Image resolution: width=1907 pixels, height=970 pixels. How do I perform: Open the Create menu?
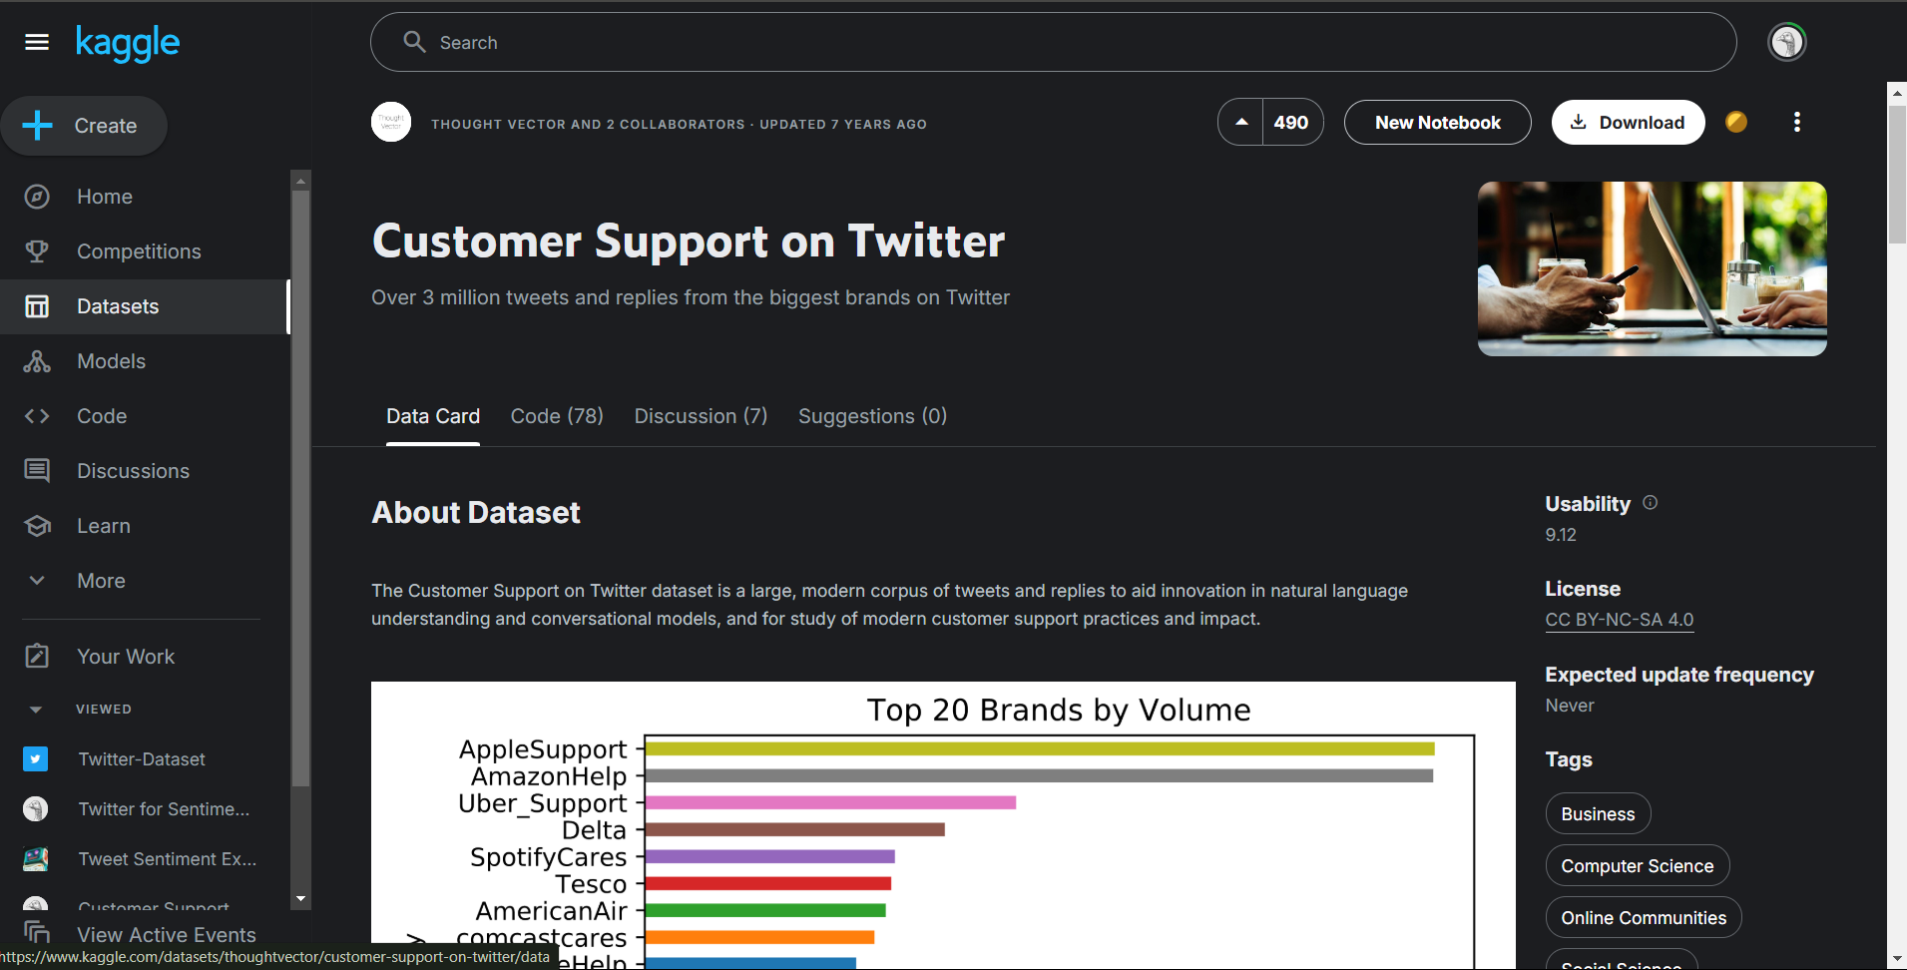click(85, 126)
